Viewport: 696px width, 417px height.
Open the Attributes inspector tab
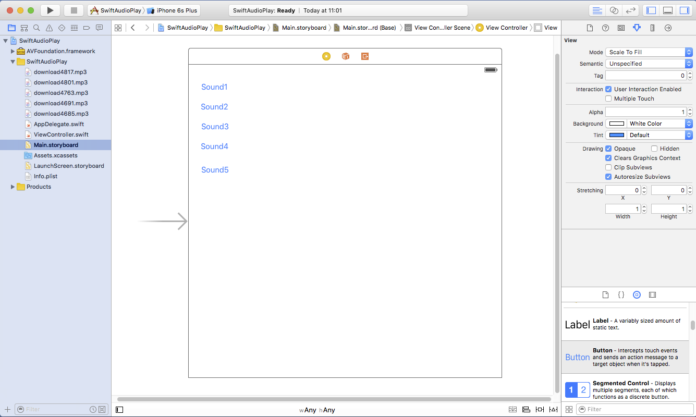637,28
